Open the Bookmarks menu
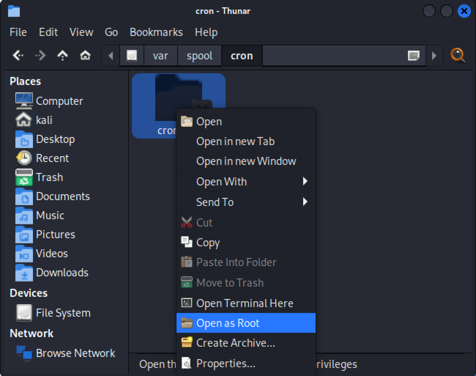This screenshot has height=376, width=476. [156, 32]
